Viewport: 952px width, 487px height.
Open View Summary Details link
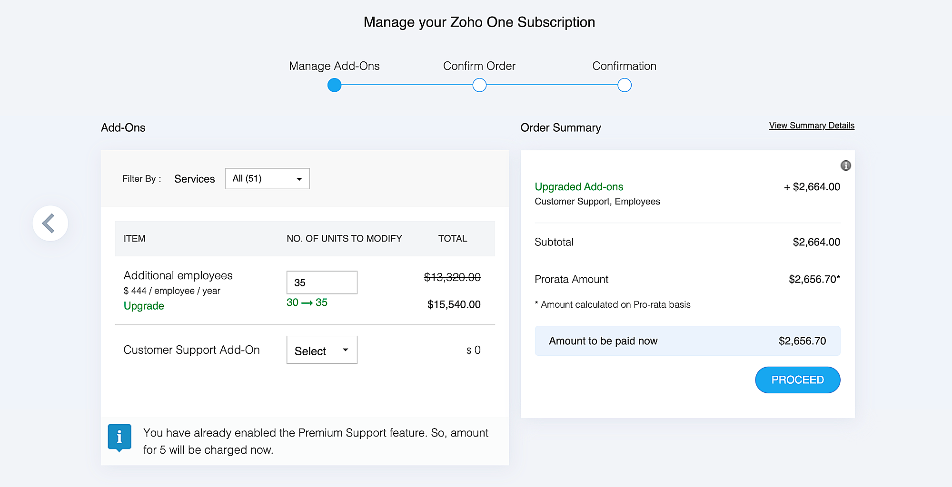pyautogui.click(x=812, y=126)
